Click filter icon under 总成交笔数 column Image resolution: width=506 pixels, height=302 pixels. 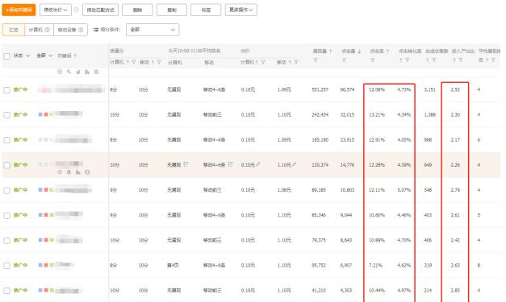pos(434,60)
